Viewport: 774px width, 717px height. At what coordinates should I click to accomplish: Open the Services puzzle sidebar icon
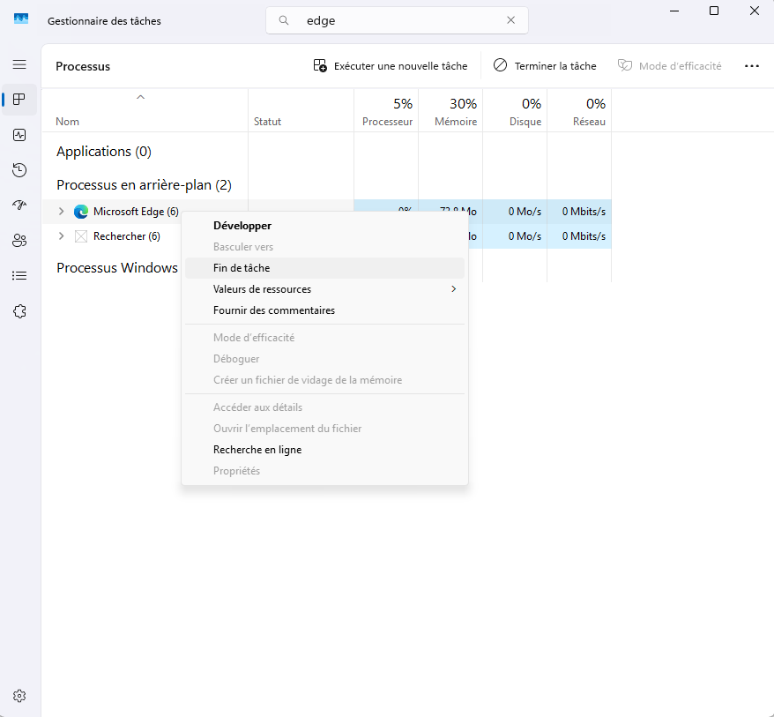19,311
